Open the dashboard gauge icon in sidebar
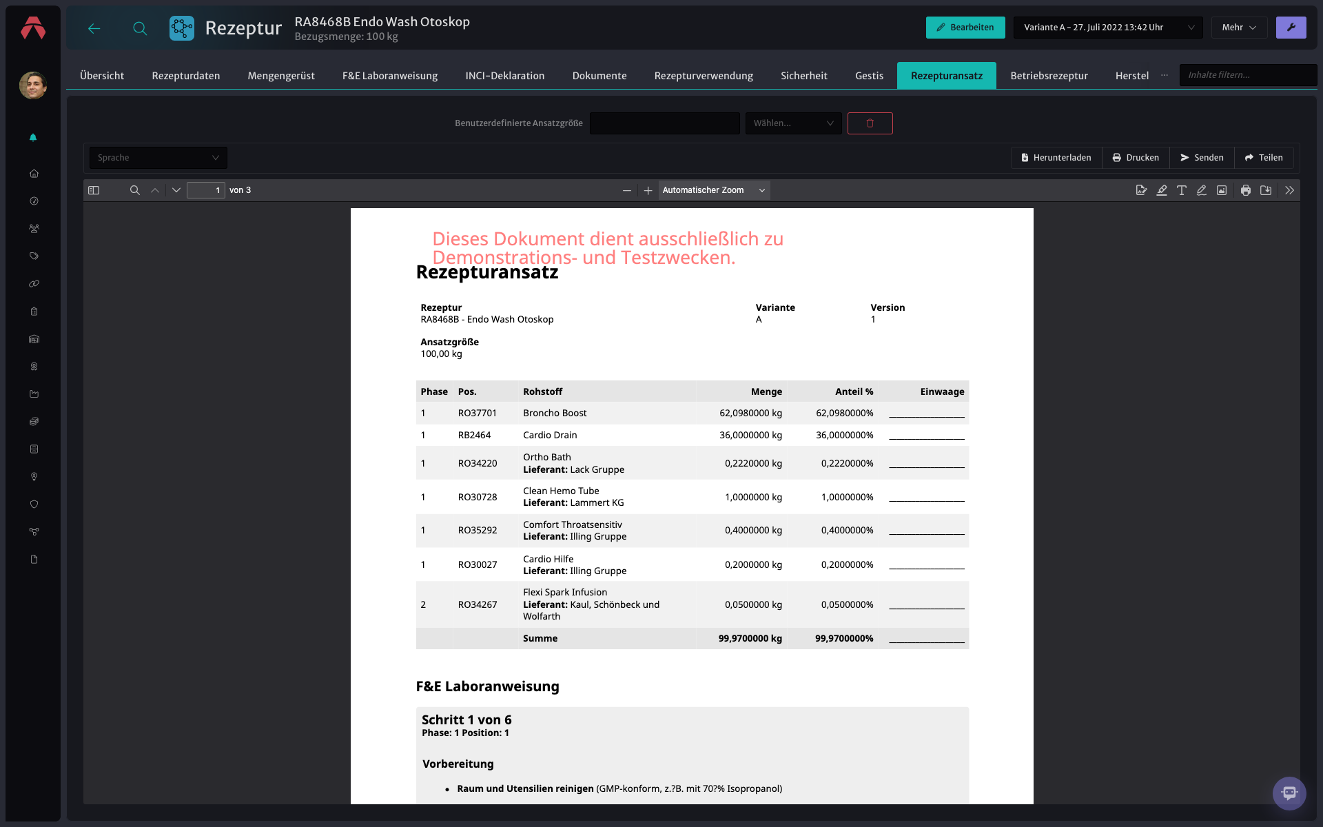The image size is (1323, 827). pyautogui.click(x=34, y=201)
